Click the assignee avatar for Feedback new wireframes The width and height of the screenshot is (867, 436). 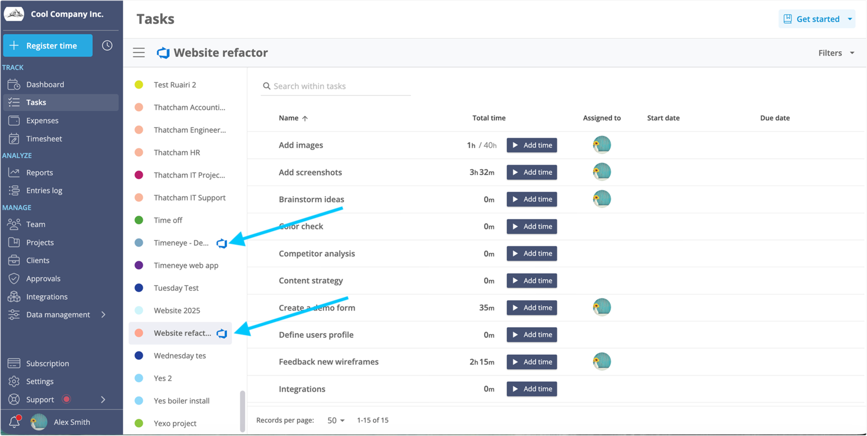(x=601, y=362)
